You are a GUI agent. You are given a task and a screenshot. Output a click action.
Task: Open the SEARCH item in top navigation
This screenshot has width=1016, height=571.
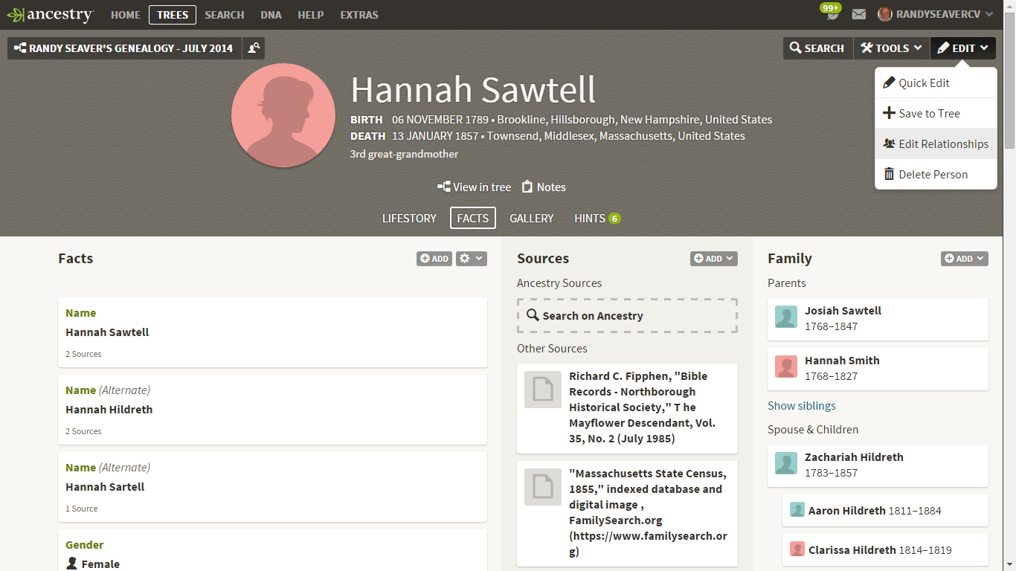click(x=225, y=14)
